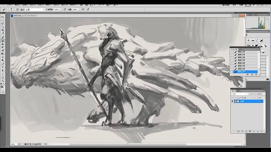Viewport: 271px width, 152px height.
Task: Select the Clone Stamp tool
Action: point(3,44)
